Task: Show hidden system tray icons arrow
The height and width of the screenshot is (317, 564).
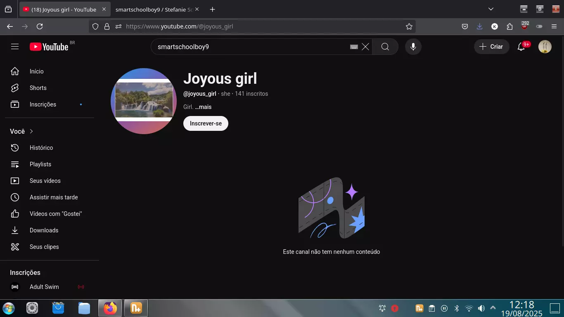Action: click(x=493, y=308)
